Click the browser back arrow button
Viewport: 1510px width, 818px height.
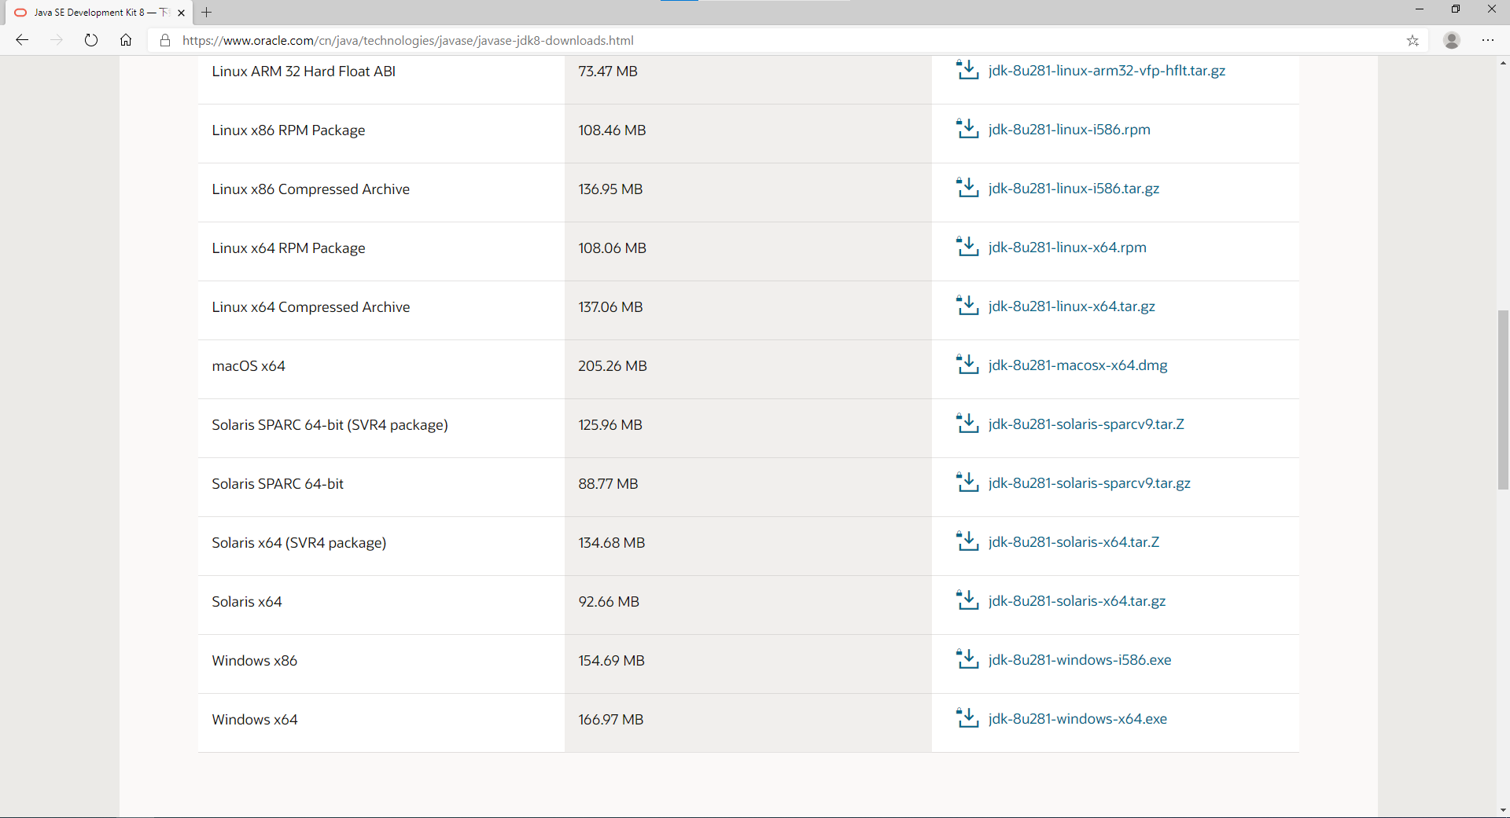22,40
